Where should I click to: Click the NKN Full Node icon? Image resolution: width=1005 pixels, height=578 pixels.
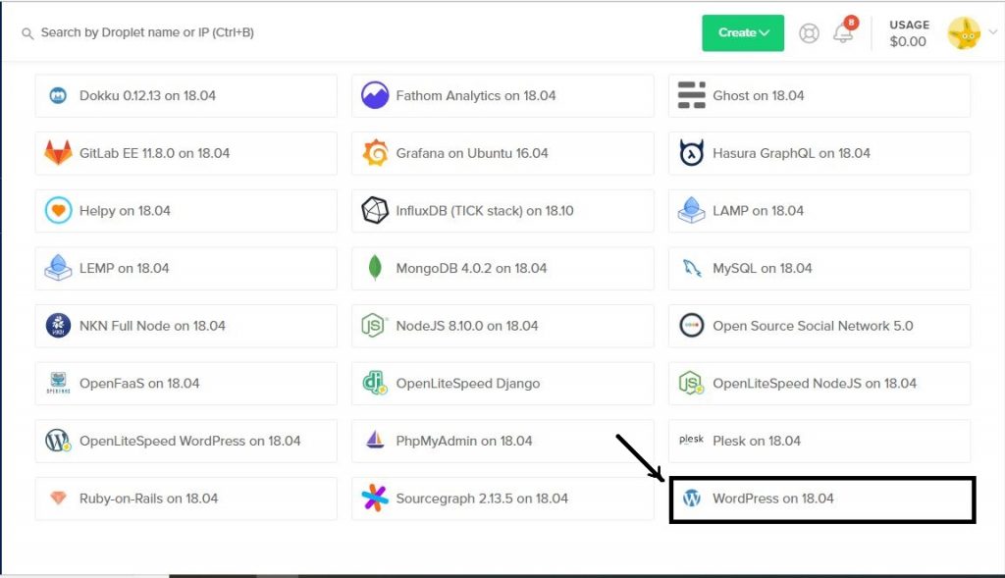click(x=58, y=325)
